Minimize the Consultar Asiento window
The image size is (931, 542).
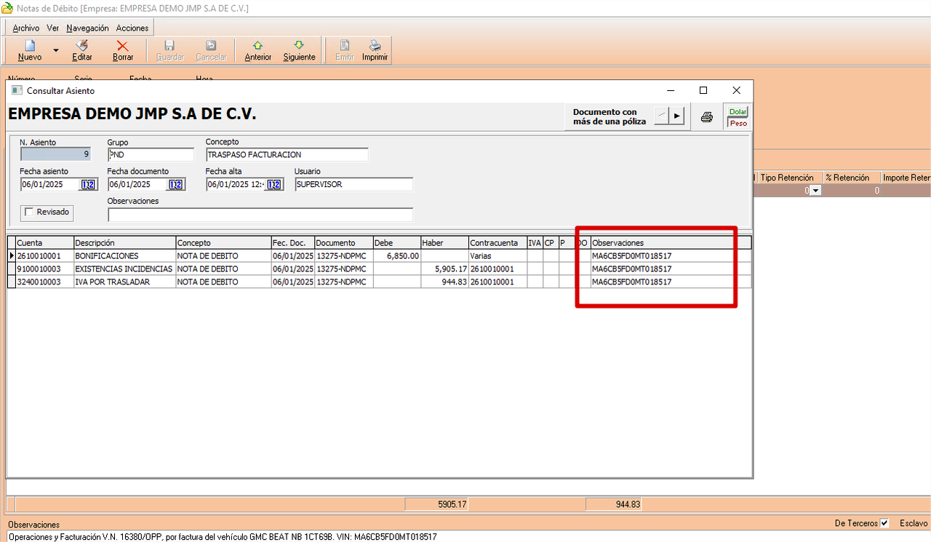[x=670, y=91]
